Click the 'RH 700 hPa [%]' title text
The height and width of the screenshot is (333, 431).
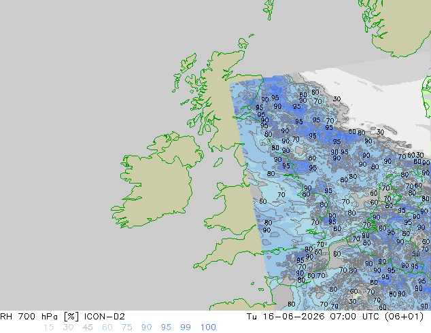click(x=39, y=317)
